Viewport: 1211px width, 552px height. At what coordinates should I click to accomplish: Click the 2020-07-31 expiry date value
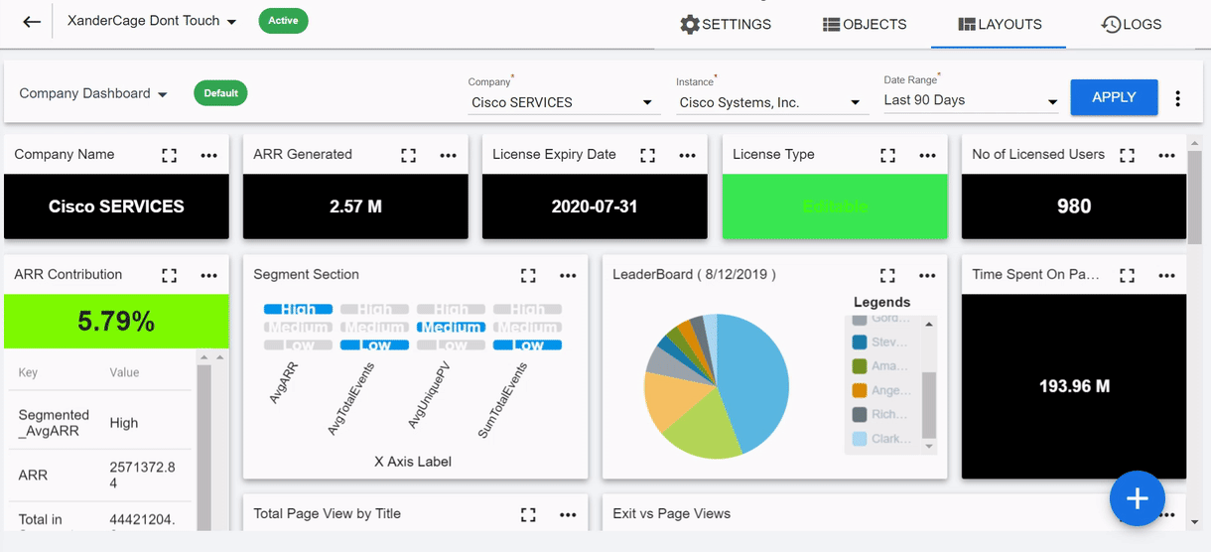click(595, 207)
